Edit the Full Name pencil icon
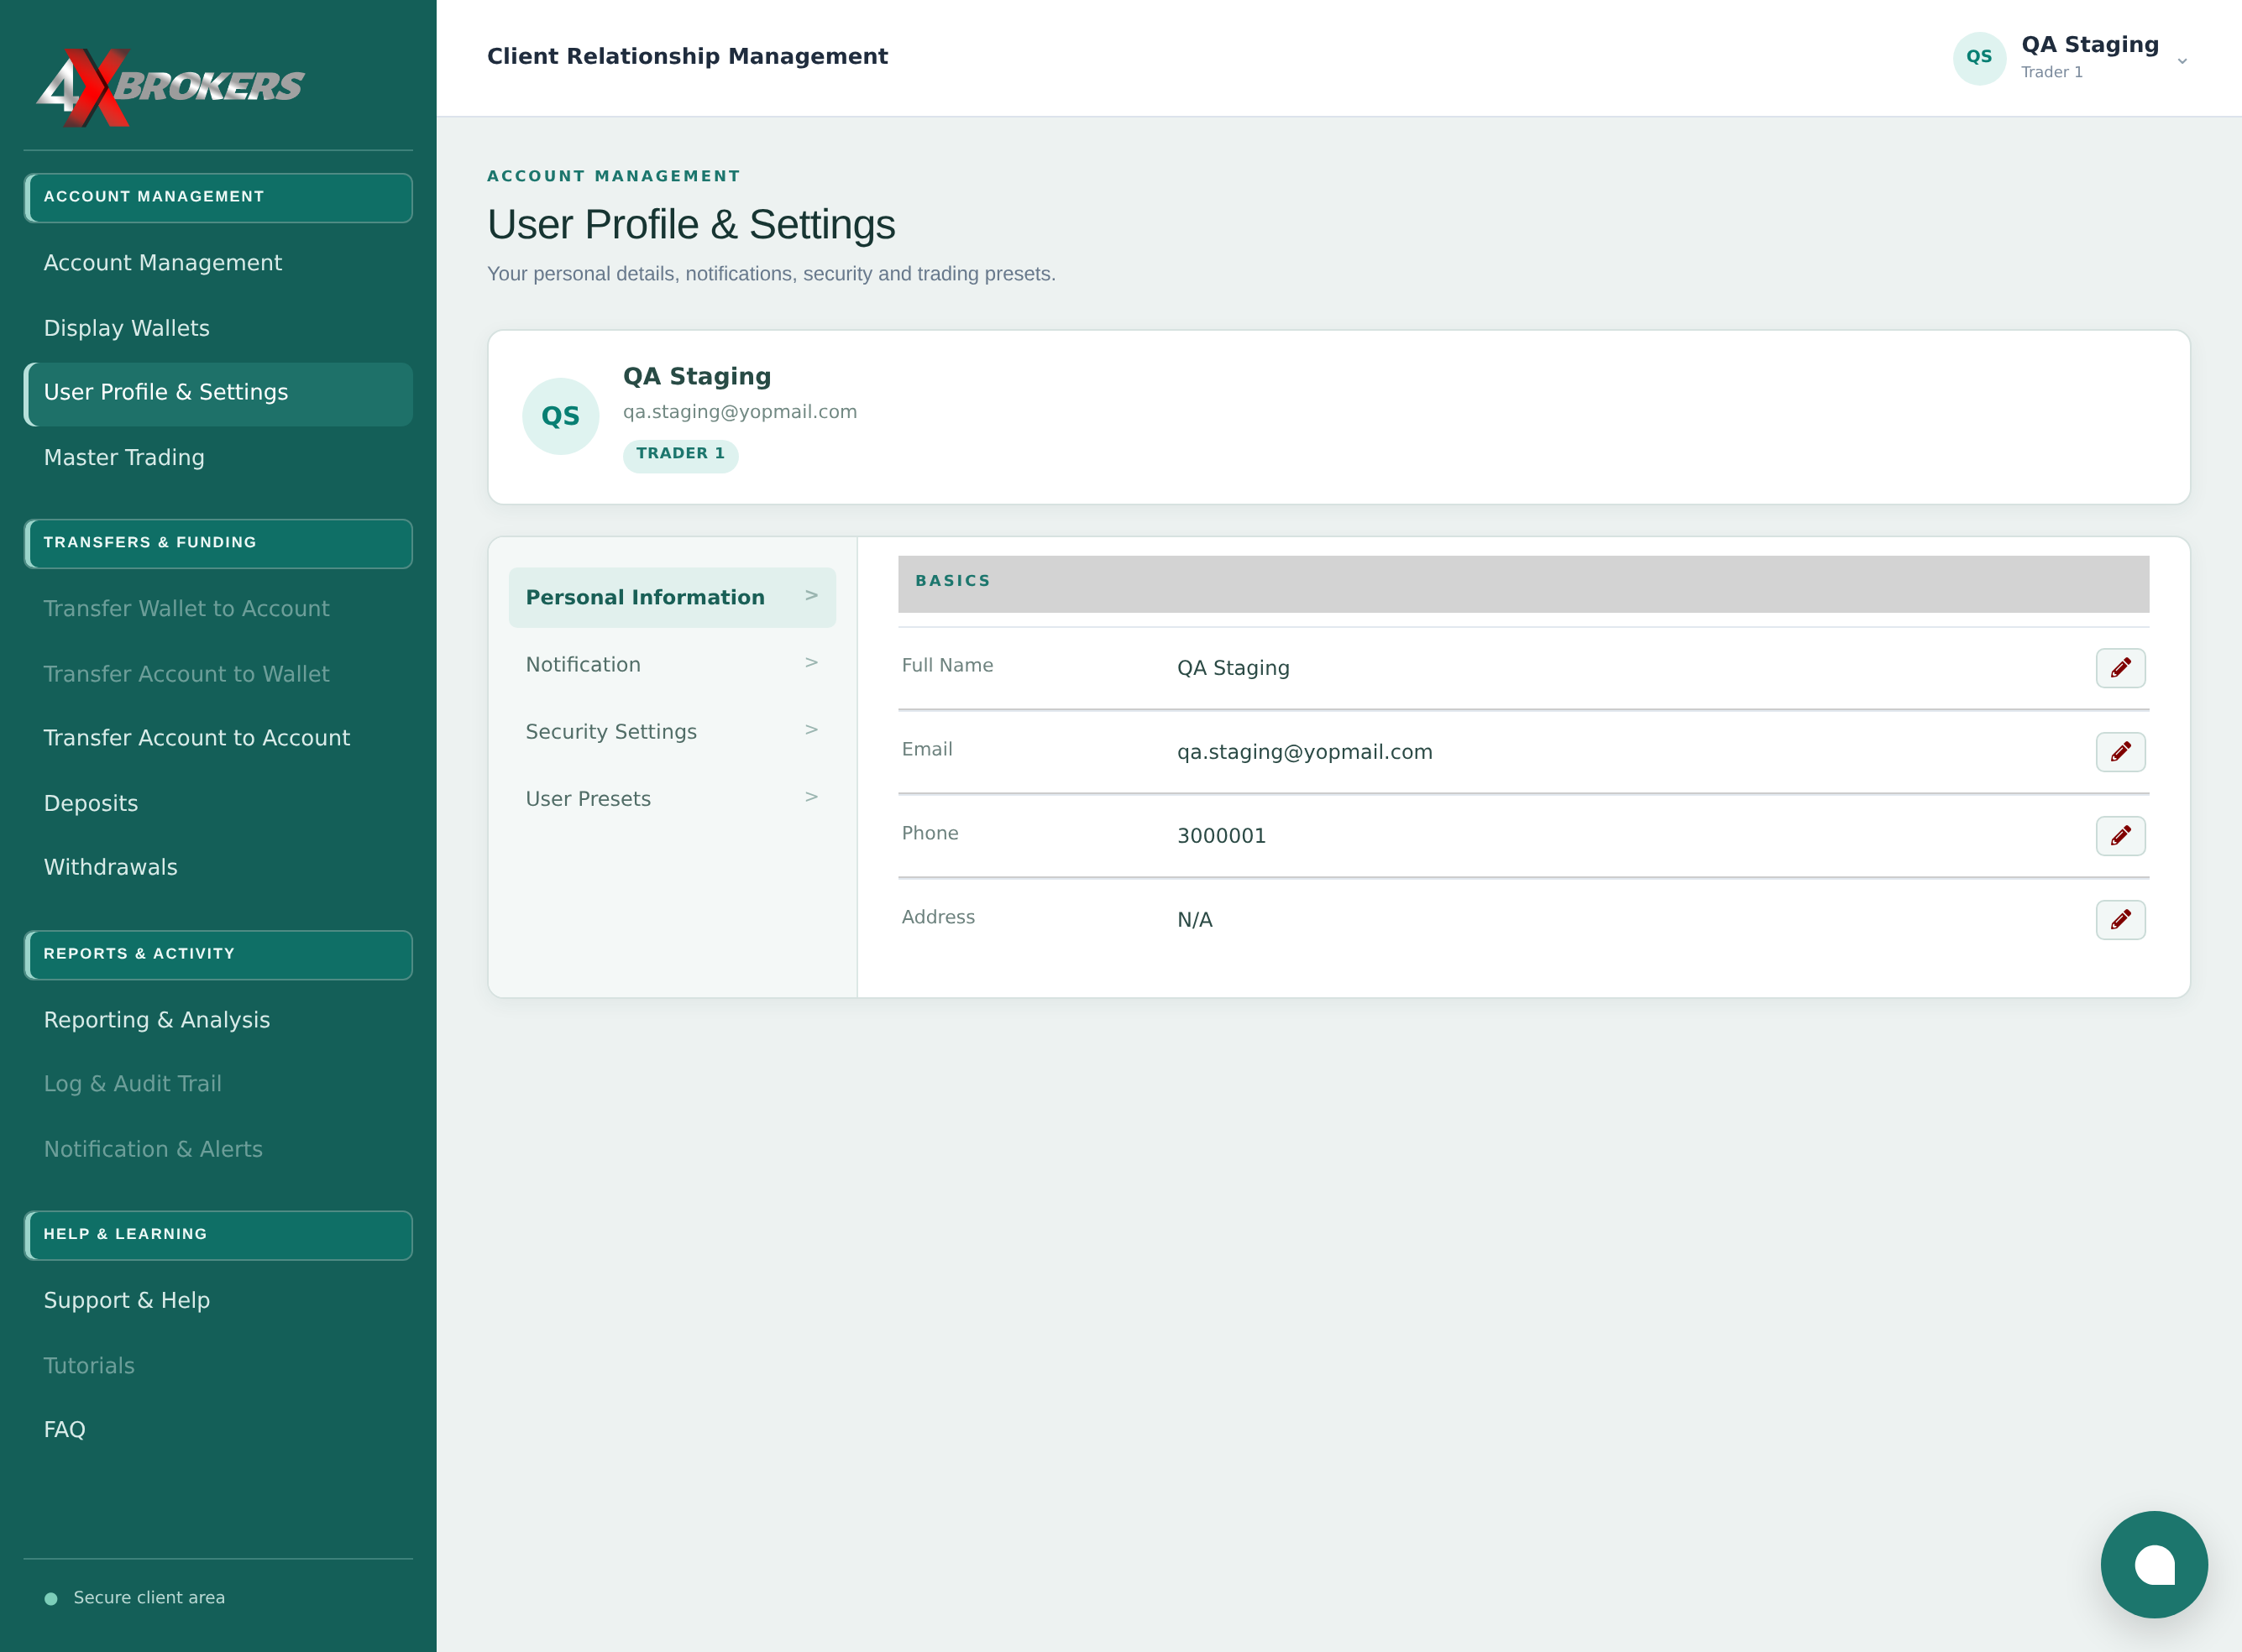This screenshot has height=1652, width=2242. click(2120, 668)
